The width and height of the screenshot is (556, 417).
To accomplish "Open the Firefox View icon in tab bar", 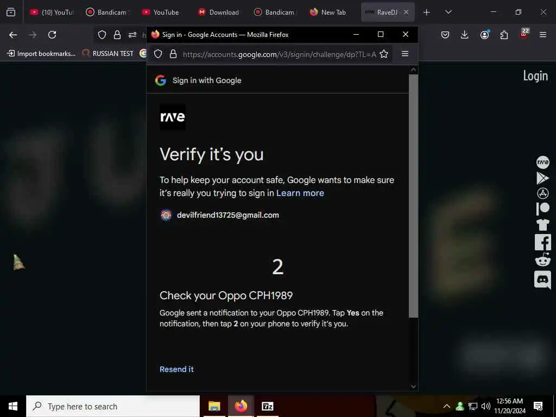I will coord(11,12).
